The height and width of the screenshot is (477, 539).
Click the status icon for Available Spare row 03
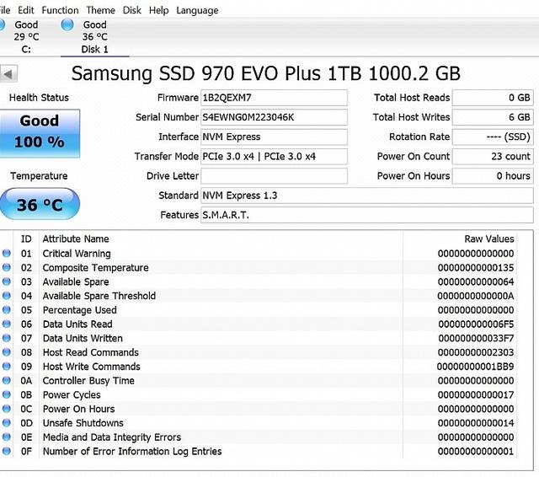point(7,281)
